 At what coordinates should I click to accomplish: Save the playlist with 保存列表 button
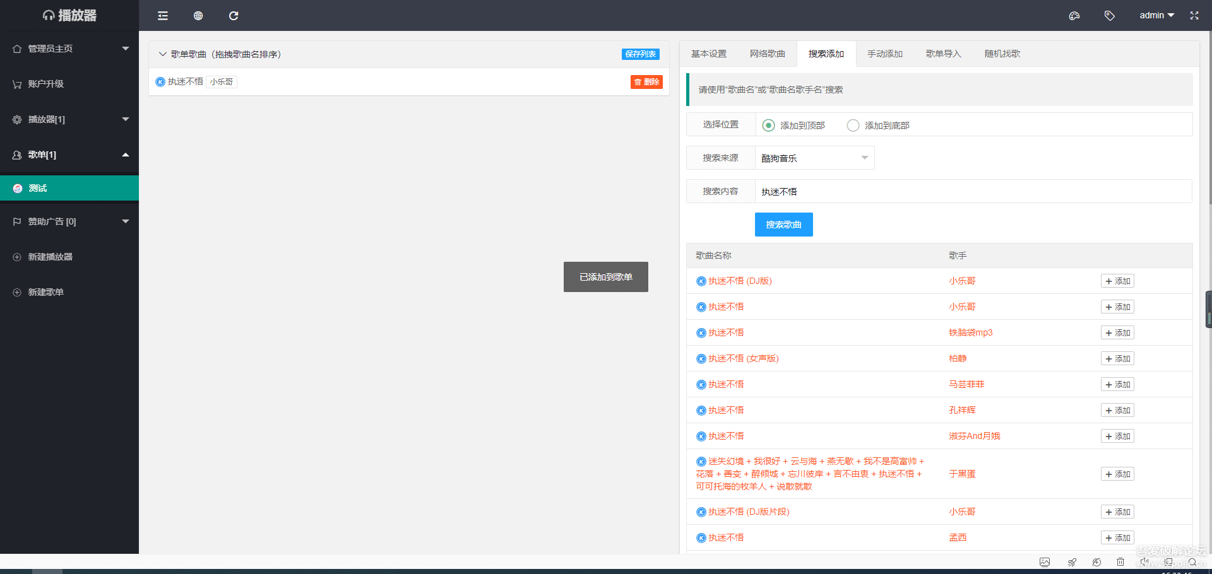640,54
